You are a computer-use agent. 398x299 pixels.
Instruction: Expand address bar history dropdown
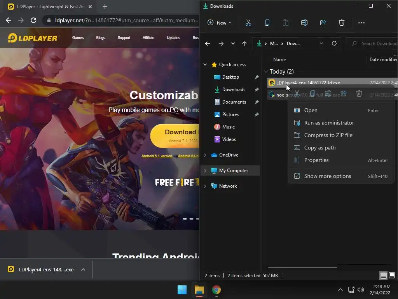321,44
